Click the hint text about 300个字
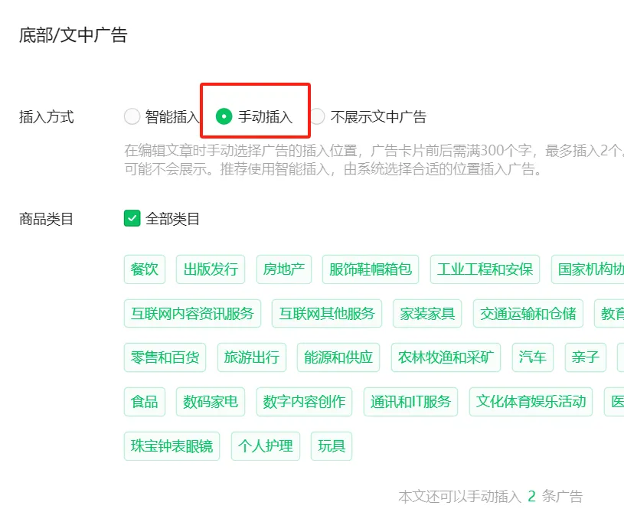Image resolution: width=624 pixels, height=522 pixels. click(x=374, y=160)
